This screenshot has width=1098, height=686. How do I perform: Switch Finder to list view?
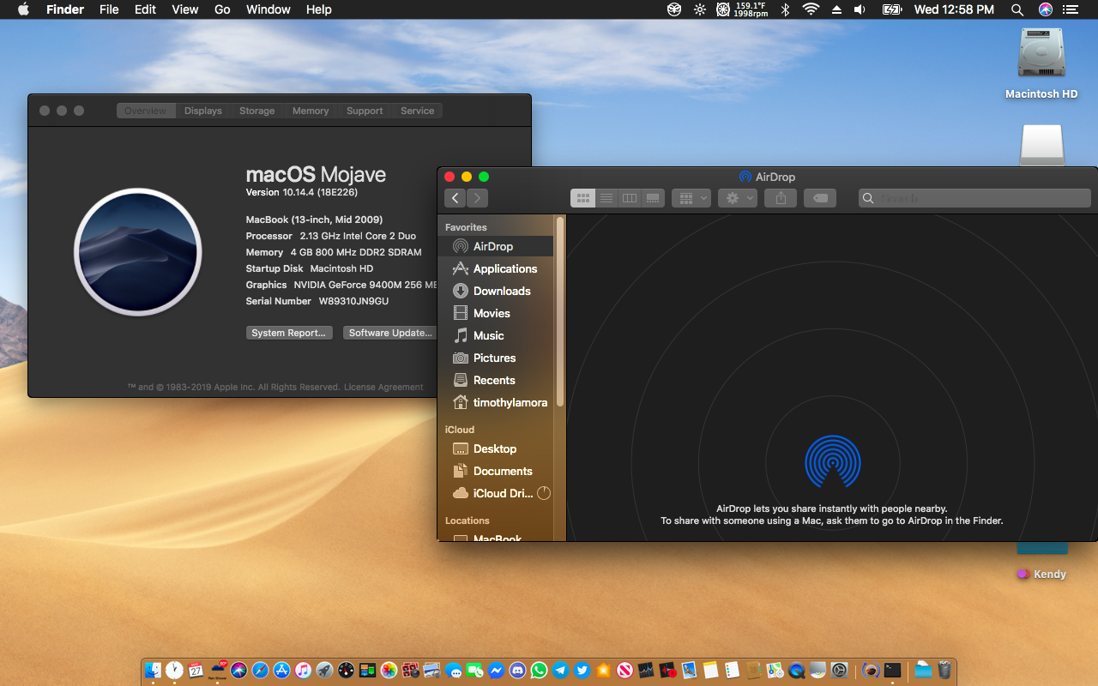click(x=606, y=198)
